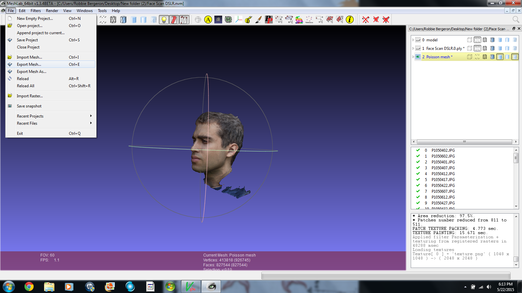Delete selected vertices with first red X

[366, 20]
